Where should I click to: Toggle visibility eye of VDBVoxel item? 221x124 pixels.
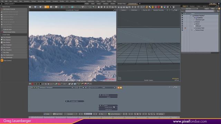click(182, 26)
